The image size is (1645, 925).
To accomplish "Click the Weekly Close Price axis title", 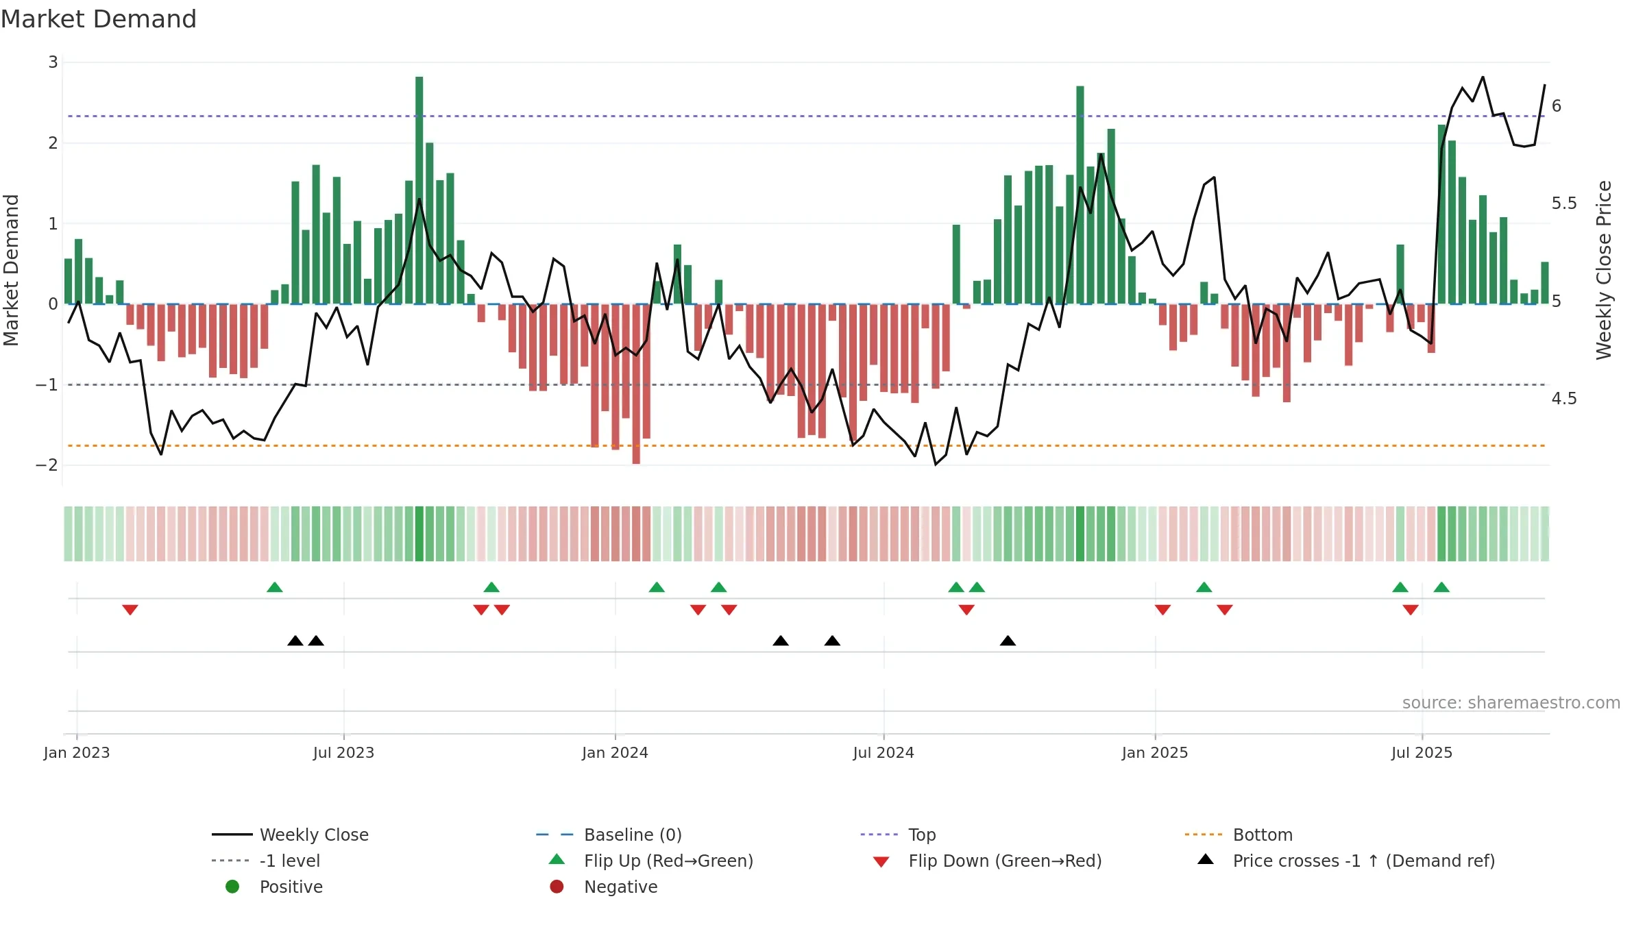I will (x=1604, y=270).
